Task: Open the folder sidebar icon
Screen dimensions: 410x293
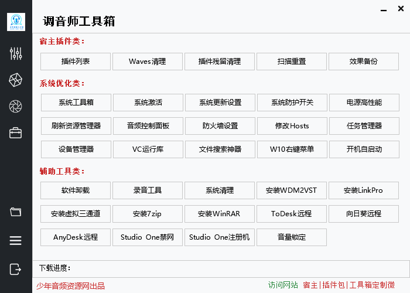Action: (16, 212)
